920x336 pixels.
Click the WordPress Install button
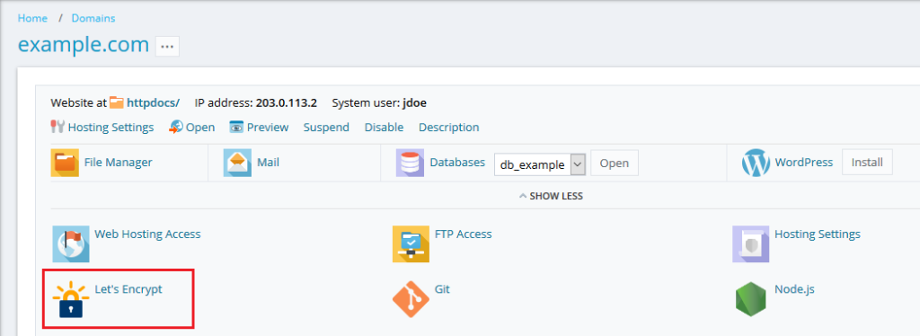867,162
